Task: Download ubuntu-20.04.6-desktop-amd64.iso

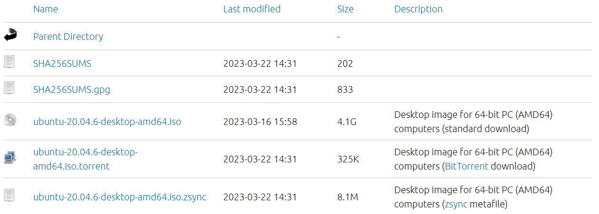Action: pyautogui.click(x=107, y=122)
